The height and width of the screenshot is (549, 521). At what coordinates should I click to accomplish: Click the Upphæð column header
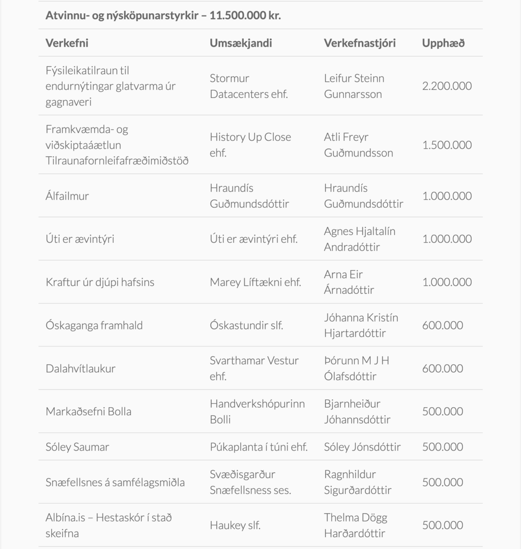tap(443, 43)
